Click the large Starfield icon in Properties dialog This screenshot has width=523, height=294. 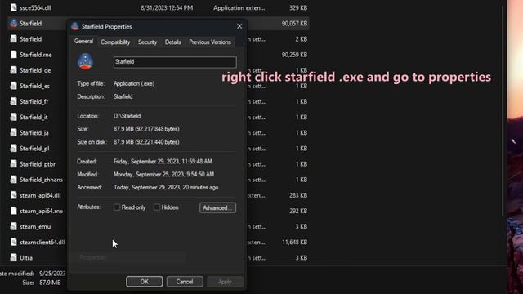coord(85,61)
